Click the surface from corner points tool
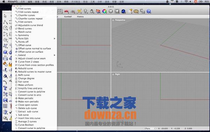The width and height of the screenshot is (210, 132). [x=5, y=46]
